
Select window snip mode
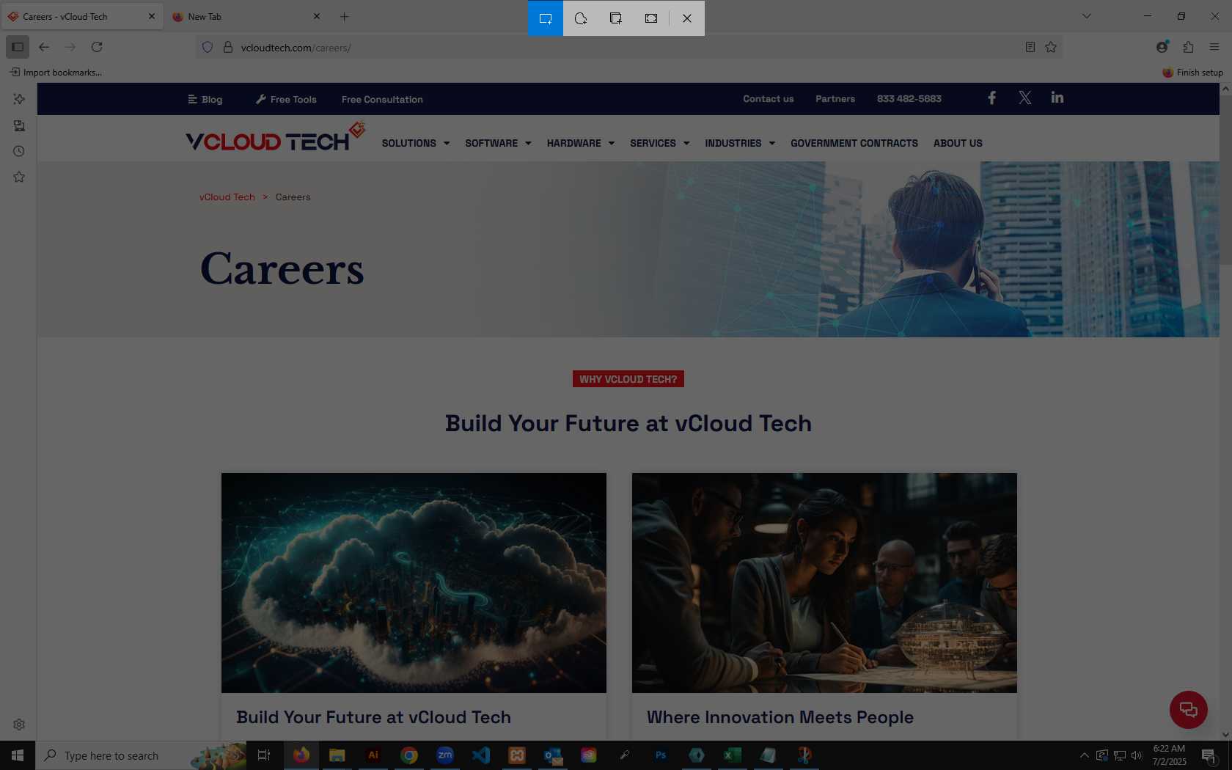pos(616,18)
